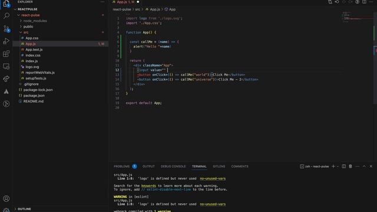This screenshot has width=377, height=212.
Task: Click the split editor right icon
Action: (x=364, y=2)
